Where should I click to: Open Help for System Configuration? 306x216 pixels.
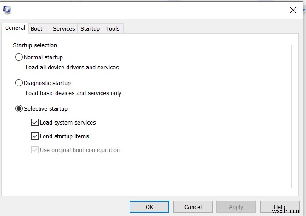pyautogui.click(x=279, y=207)
